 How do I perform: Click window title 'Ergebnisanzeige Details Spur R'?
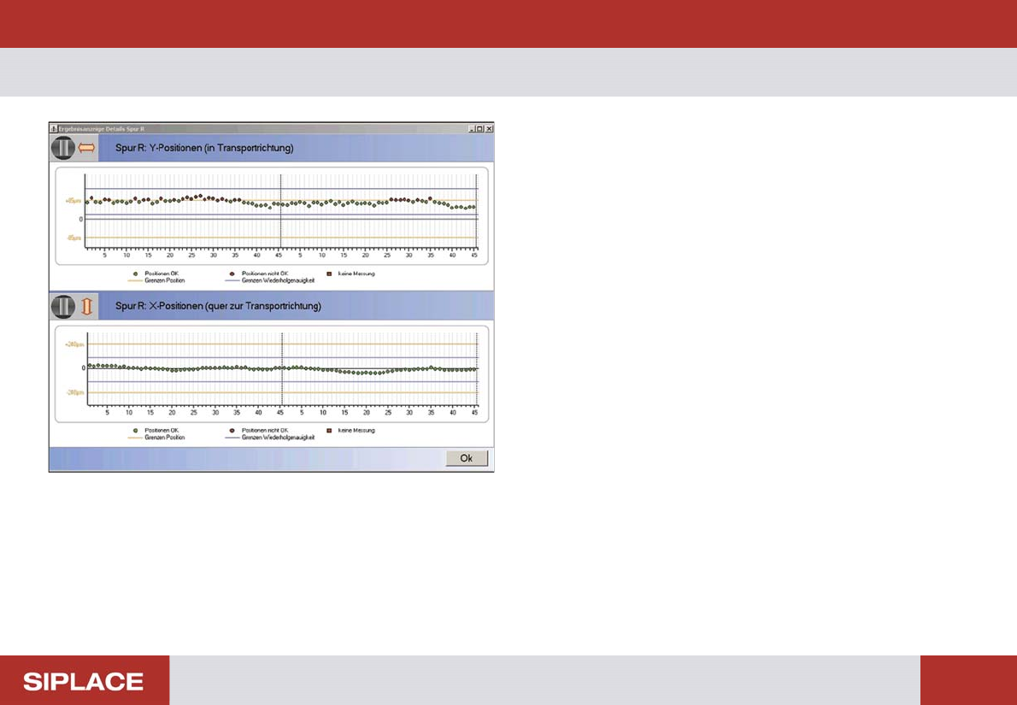(102, 128)
